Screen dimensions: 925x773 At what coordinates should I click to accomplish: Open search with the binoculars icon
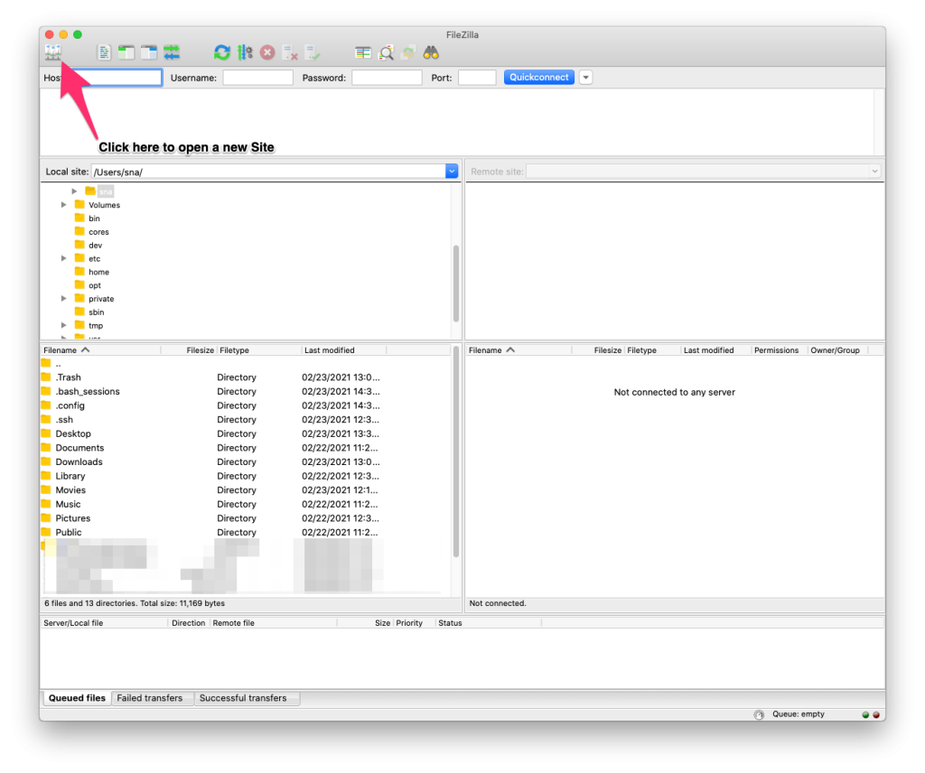coord(431,52)
